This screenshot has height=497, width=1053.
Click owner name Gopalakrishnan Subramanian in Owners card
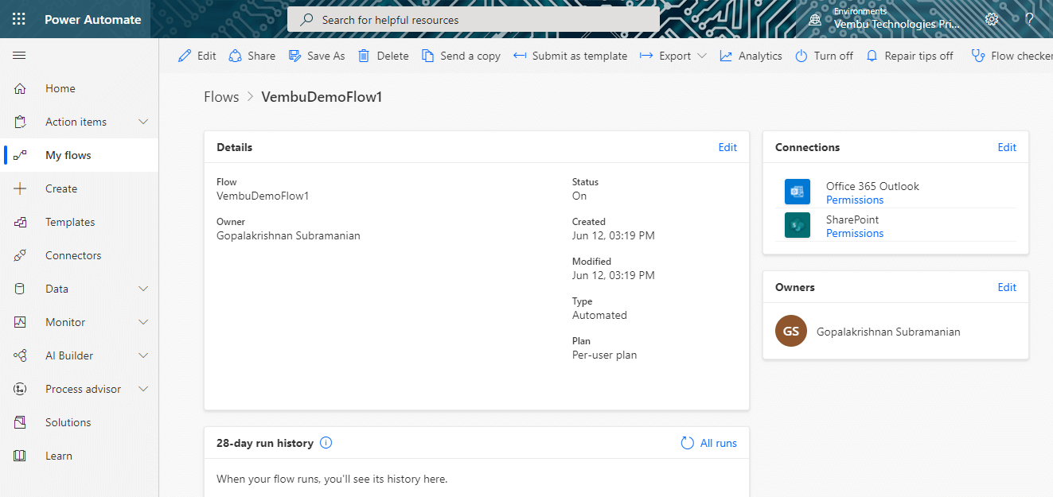pyautogui.click(x=888, y=332)
